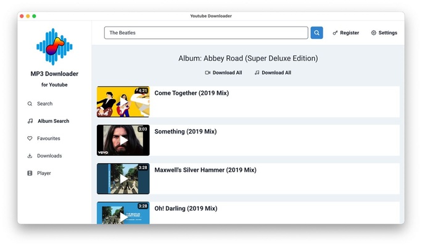
Task: Click the yellow minimize window button
Action: click(x=28, y=16)
